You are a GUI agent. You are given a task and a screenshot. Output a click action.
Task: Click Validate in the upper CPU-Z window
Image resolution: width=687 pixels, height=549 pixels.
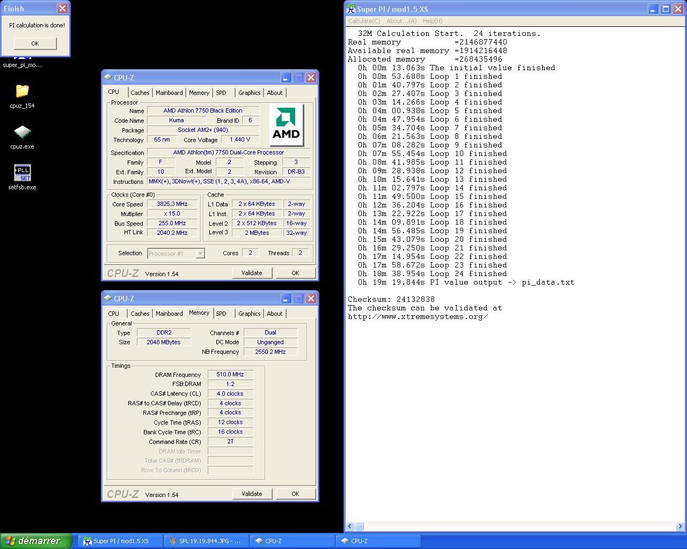(x=252, y=273)
